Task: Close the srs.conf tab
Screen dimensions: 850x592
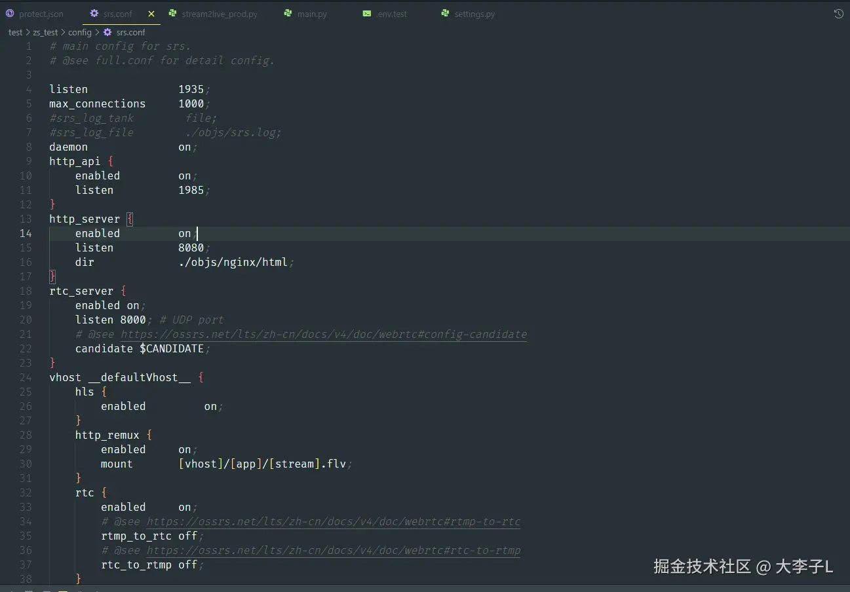Action: 151,14
